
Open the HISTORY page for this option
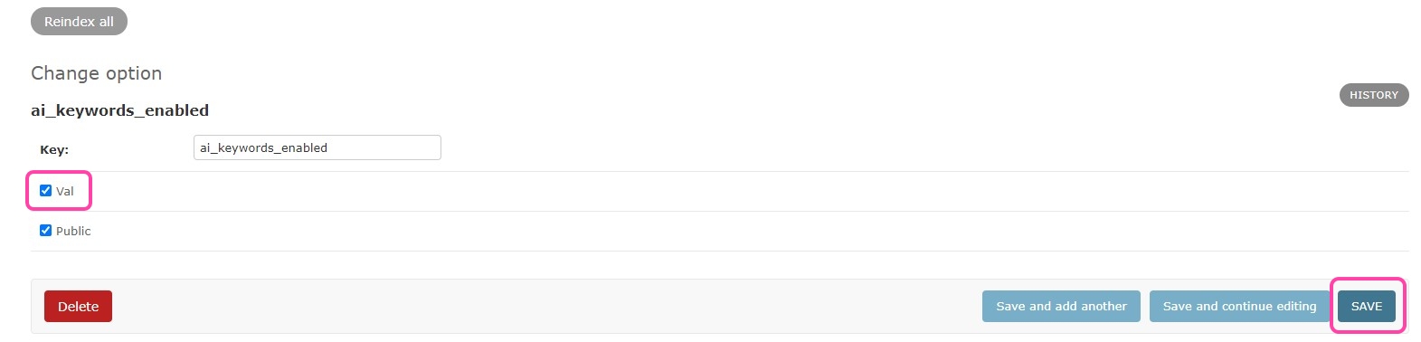click(x=1373, y=95)
